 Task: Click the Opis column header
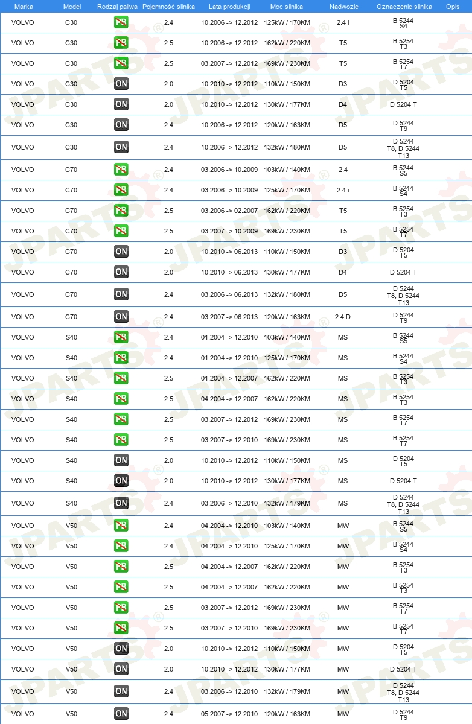point(452,6)
